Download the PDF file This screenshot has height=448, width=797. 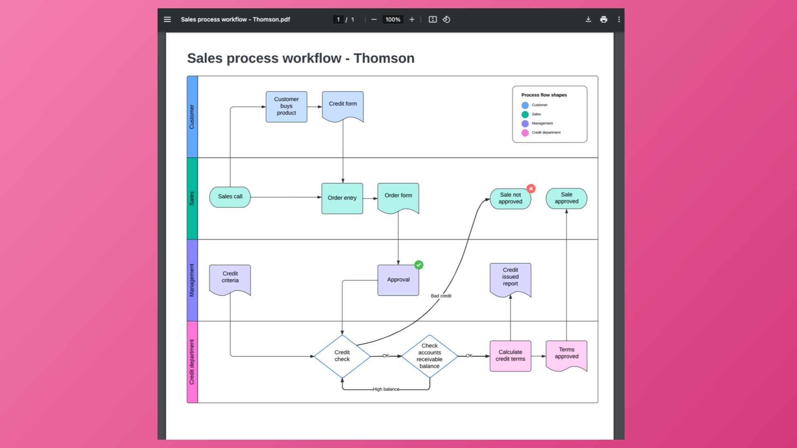588,19
